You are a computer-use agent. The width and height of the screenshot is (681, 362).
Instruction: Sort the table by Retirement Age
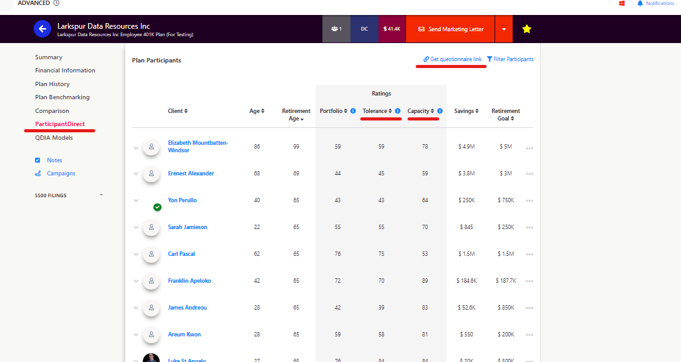click(x=296, y=115)
